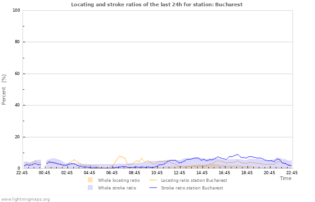The height and width of the screenshot is (202, 315).
Task: Select the Whole stroke ratio legend label
Action: coord(117,188)
